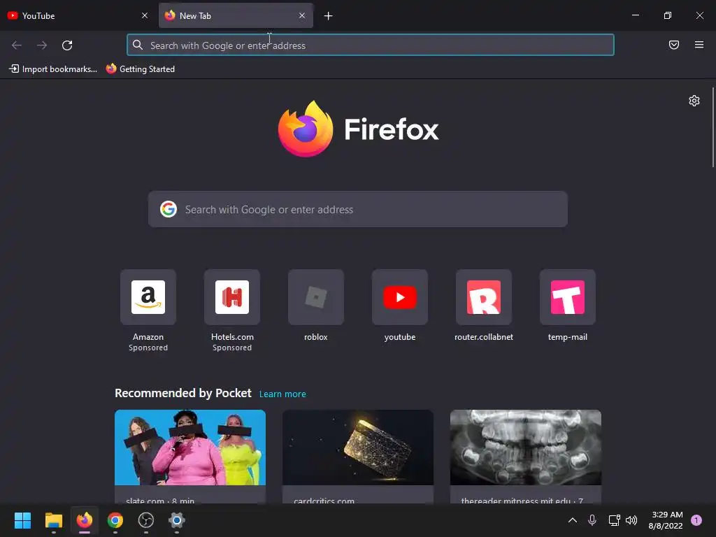The height and width of the screenshot is (537, 716).
Task: Click the back navigation arrow
Action: click(17, 45)
